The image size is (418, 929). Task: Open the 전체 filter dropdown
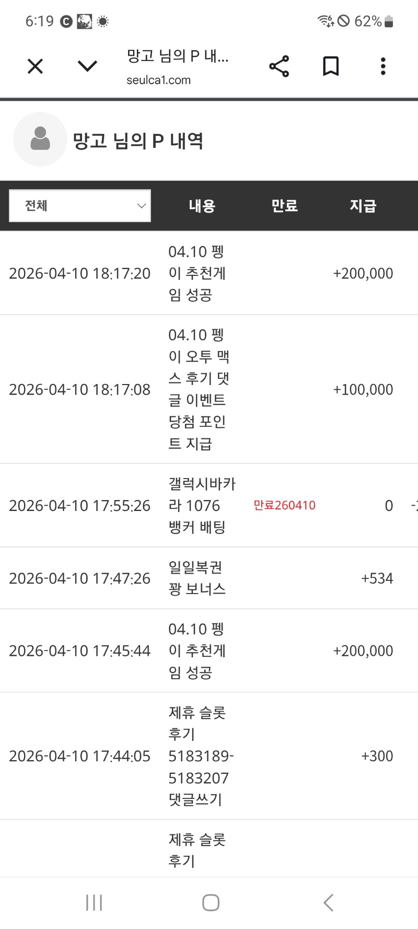point(80,206)
